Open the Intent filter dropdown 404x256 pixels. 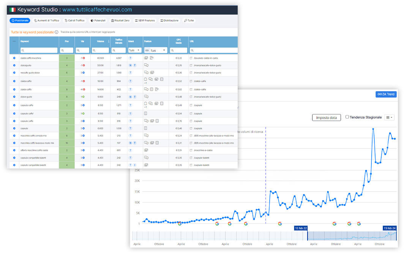135,50
